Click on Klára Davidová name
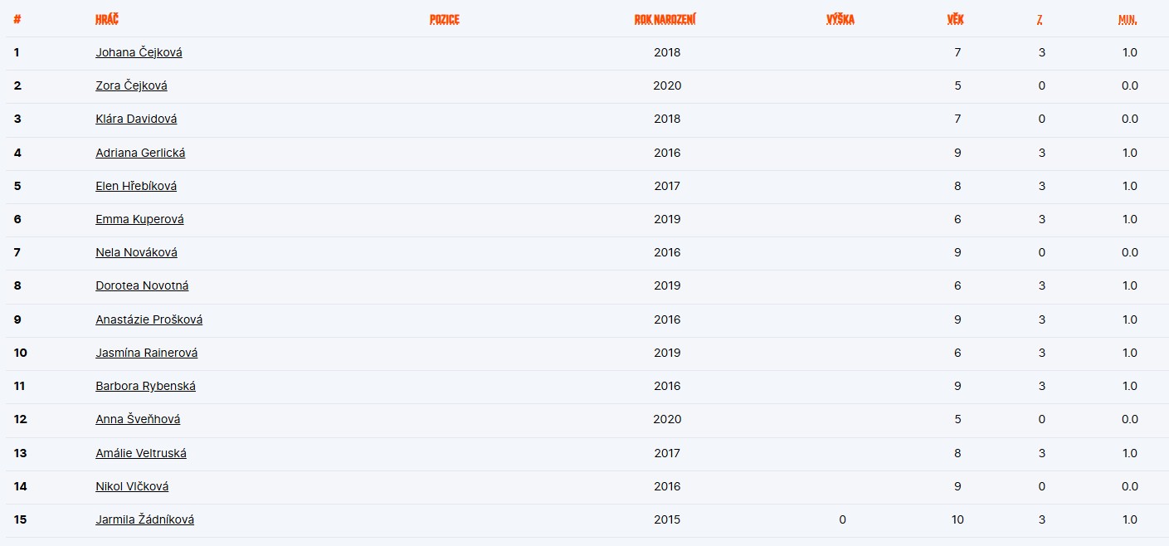The width and height of the screenshot is (1169, 546). tap(136, 119)
